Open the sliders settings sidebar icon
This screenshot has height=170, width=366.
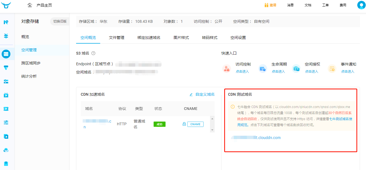coord(6,122)
